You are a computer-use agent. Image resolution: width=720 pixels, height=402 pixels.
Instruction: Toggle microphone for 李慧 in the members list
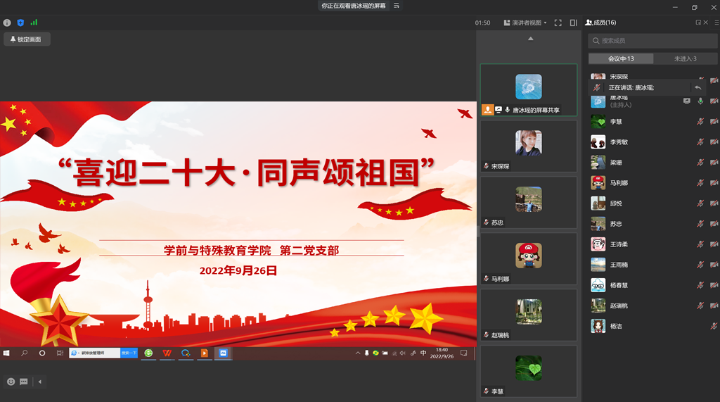[x=700, y=122]
